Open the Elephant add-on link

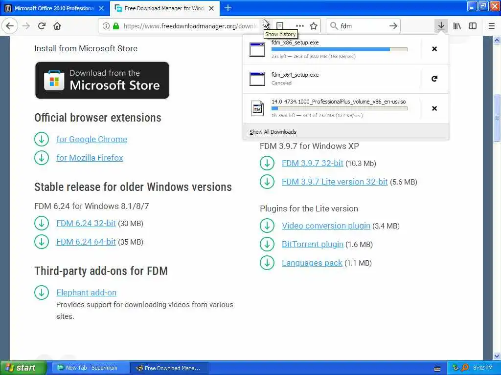click(86, 292)
